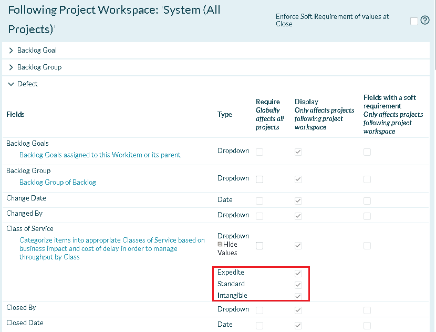Click 'Backlog Goals assigned to this Workitem' description
The height and width of the screenshot is (332, 436).
(x=100, y=155)
